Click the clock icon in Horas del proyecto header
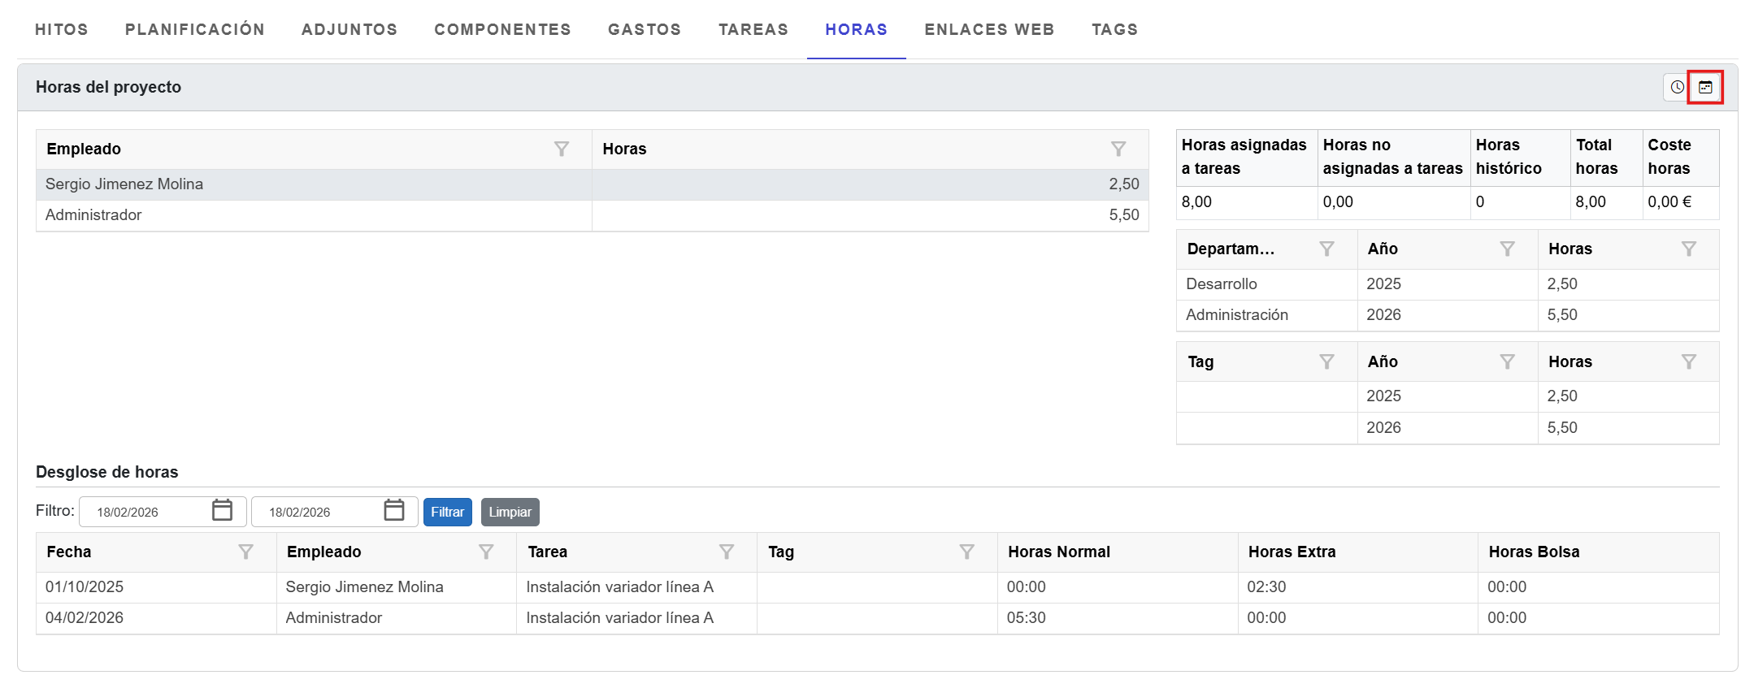Screen dimensions: 1754x688 (1677, 87)
